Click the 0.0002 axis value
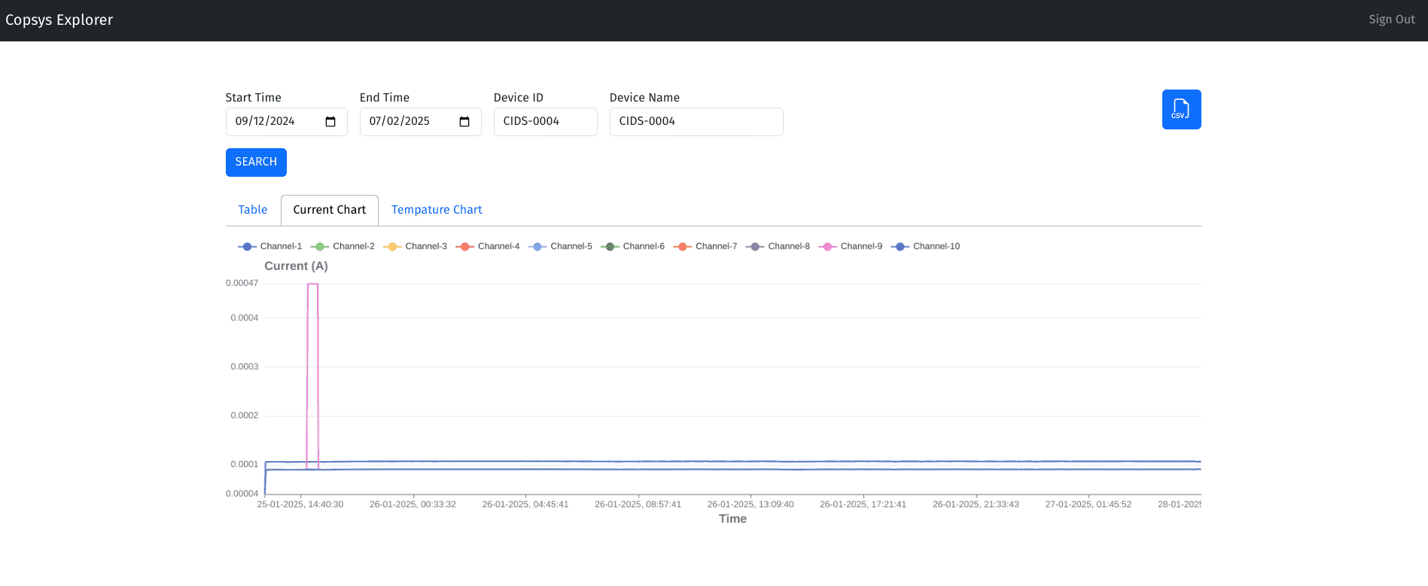The height and width of the screenshot is (586, 1428). pos(245,416)
